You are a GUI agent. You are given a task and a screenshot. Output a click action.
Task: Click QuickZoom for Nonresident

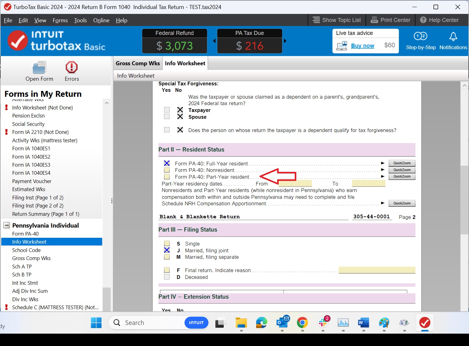click(x=402, y=170)
